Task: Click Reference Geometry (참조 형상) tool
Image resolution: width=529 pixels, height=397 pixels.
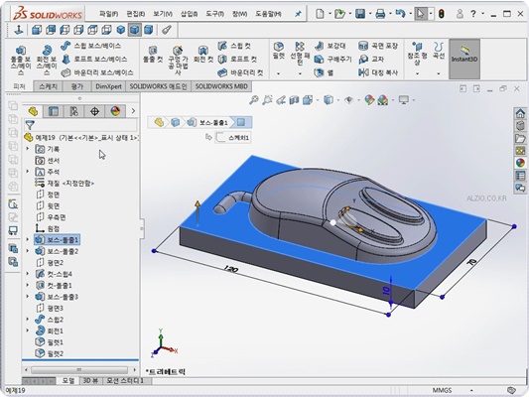Action: pyautogui.click(x=417, y=54)
